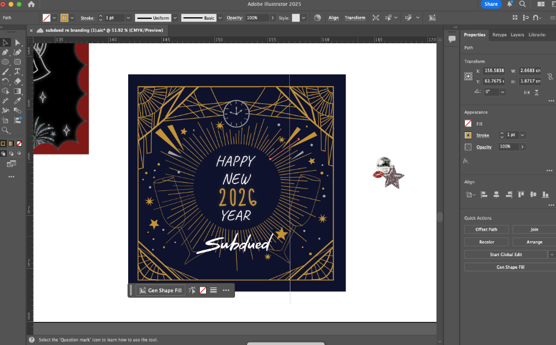Expand Start Global Edit options arrow
This screenshot has width=556, height=345.
pos(552,254)
